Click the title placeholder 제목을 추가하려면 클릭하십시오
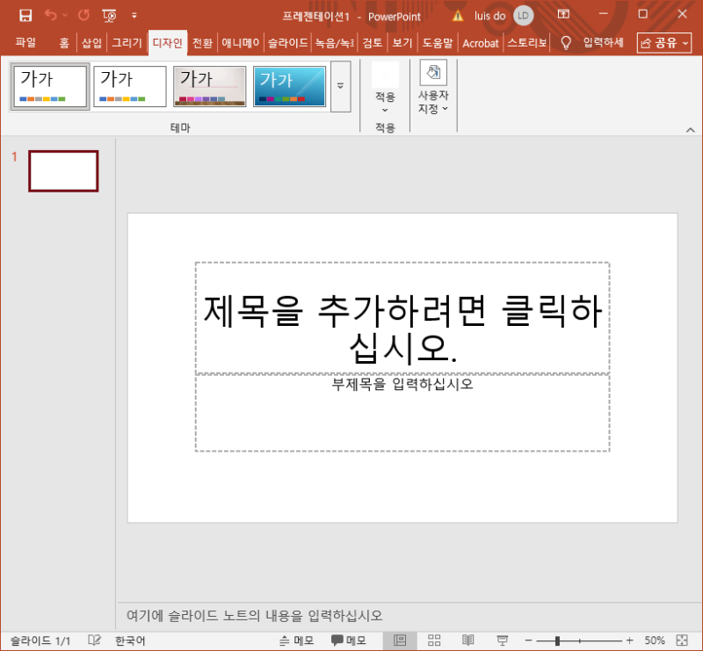This screenshot has height=651, width=703. point(402,318)
